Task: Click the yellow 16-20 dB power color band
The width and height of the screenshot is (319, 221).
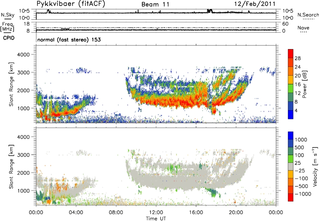Action: (291, 80)
